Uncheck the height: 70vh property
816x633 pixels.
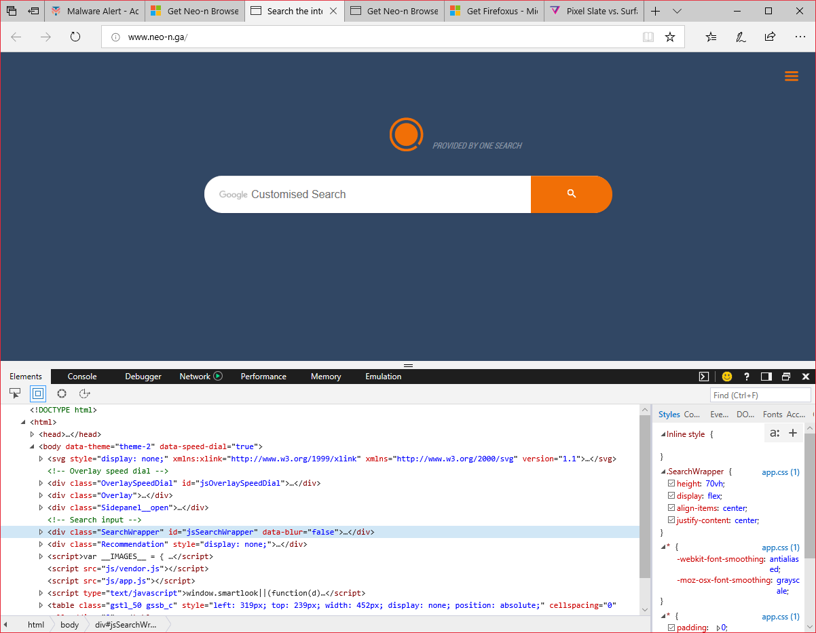pos(671,484)
